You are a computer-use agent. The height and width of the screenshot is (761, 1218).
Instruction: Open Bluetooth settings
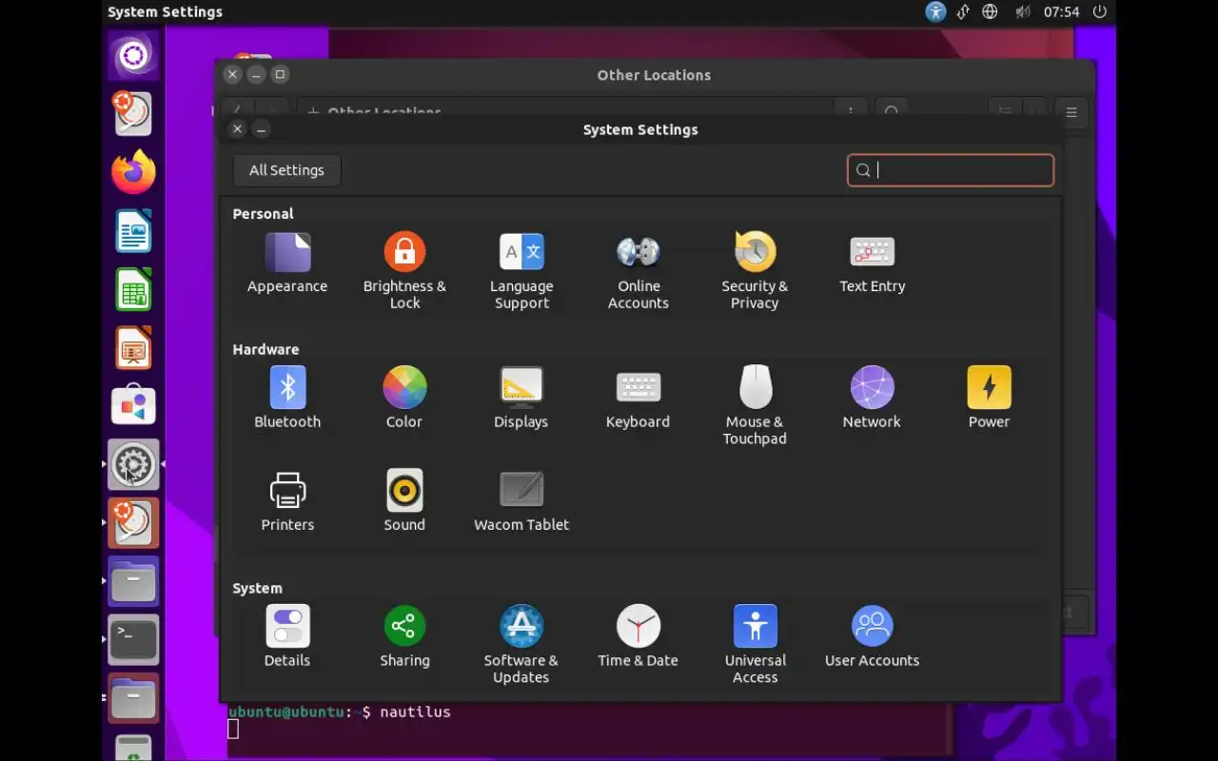[287, 399]
